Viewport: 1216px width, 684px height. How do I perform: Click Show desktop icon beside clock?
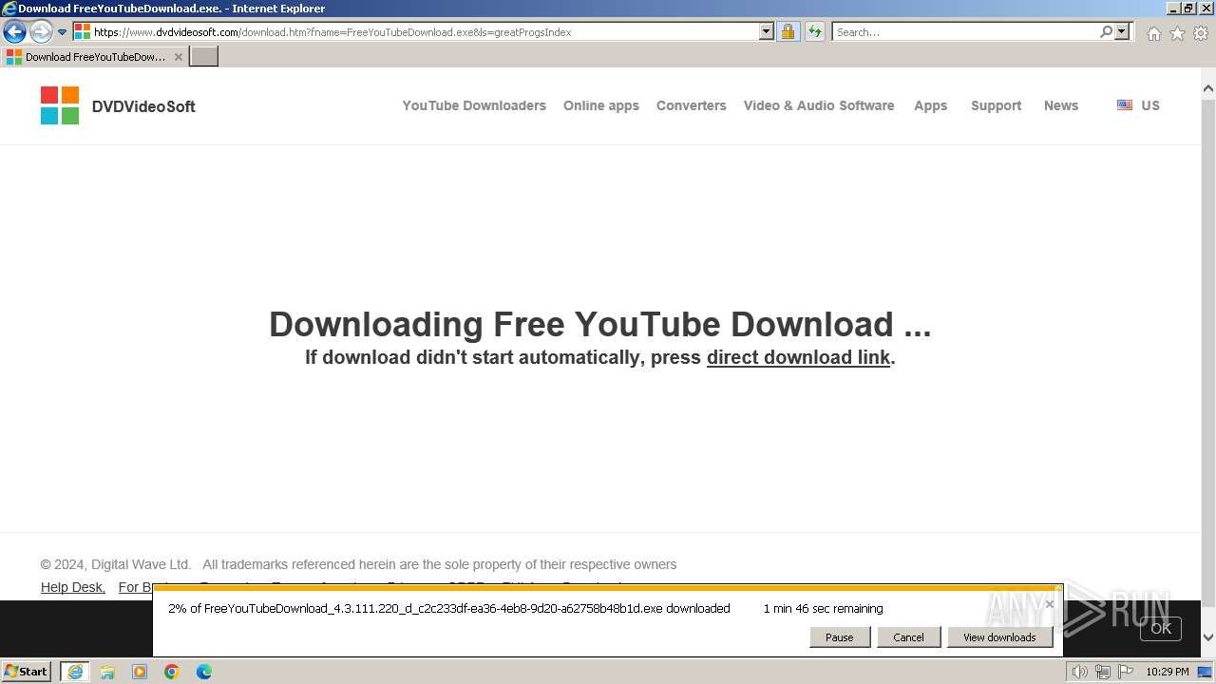click(x=1205, y=672)
